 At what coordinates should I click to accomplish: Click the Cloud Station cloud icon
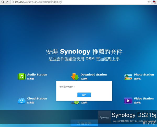(x=21, y=101)
